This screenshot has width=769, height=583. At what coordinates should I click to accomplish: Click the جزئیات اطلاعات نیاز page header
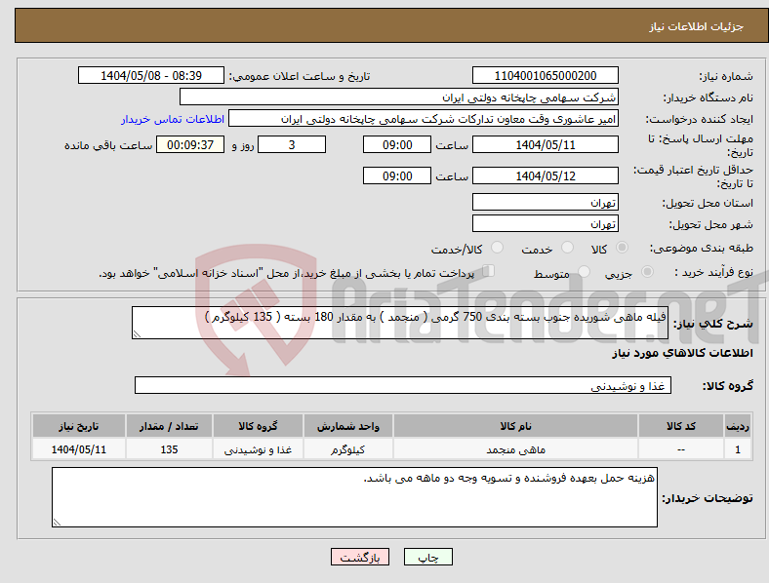tap(697, 26)
